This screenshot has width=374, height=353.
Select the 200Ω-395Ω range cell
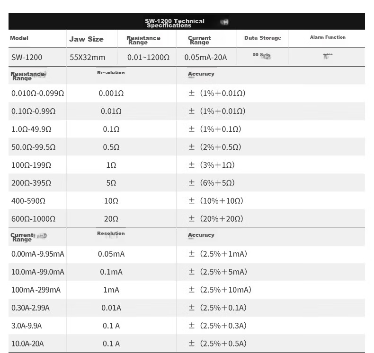click(x=31, y=183)
